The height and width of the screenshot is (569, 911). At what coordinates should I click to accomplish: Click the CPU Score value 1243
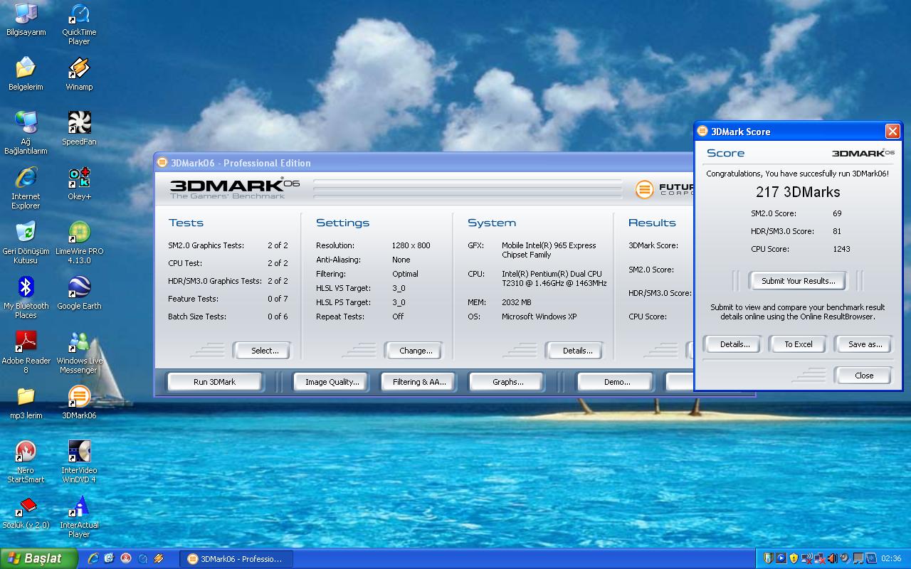[x=841, y=249]
